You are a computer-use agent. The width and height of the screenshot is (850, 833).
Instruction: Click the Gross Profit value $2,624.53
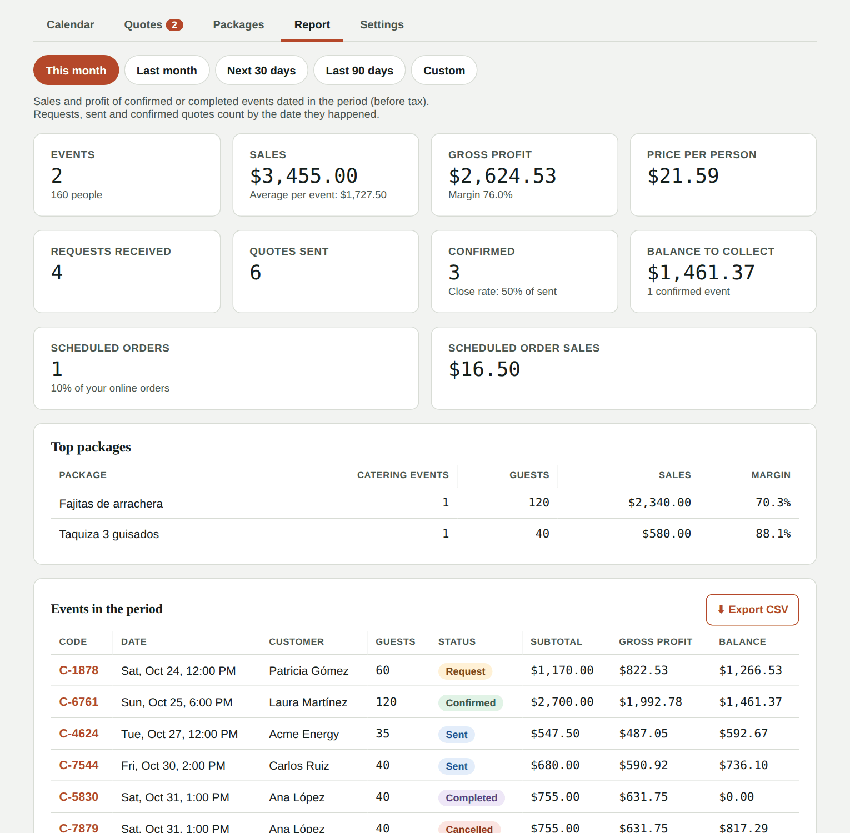point(502,176)
